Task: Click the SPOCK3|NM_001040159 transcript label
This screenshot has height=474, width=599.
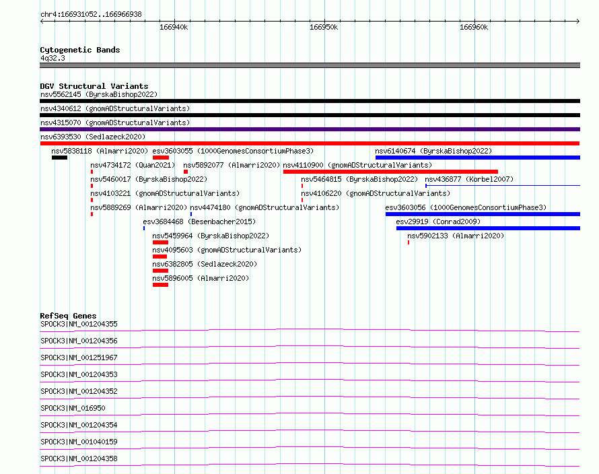Action: point(79,442)
